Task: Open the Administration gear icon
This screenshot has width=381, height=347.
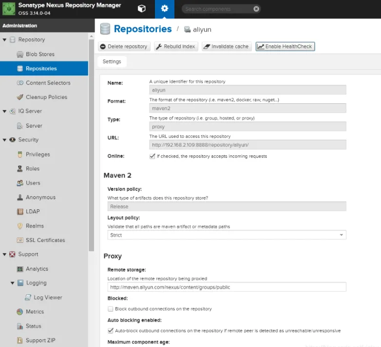Action: coord(165,9)
